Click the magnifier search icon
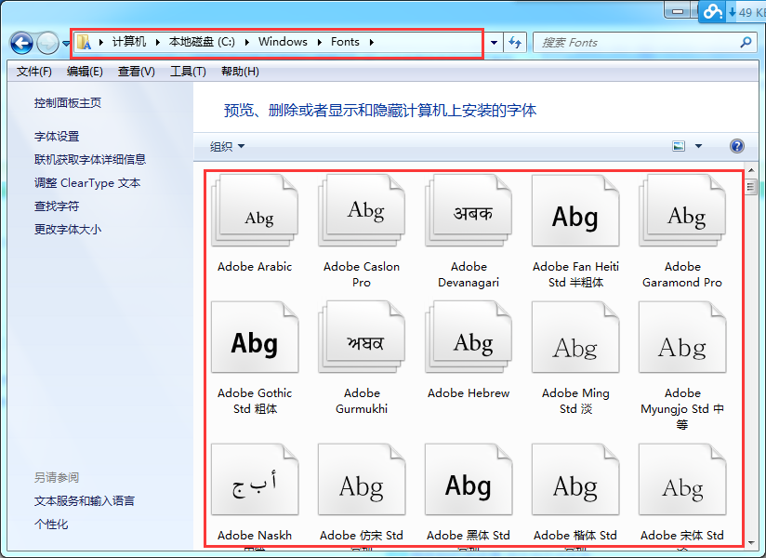Viewport: 766px width, 558px height. click(746, 43)
